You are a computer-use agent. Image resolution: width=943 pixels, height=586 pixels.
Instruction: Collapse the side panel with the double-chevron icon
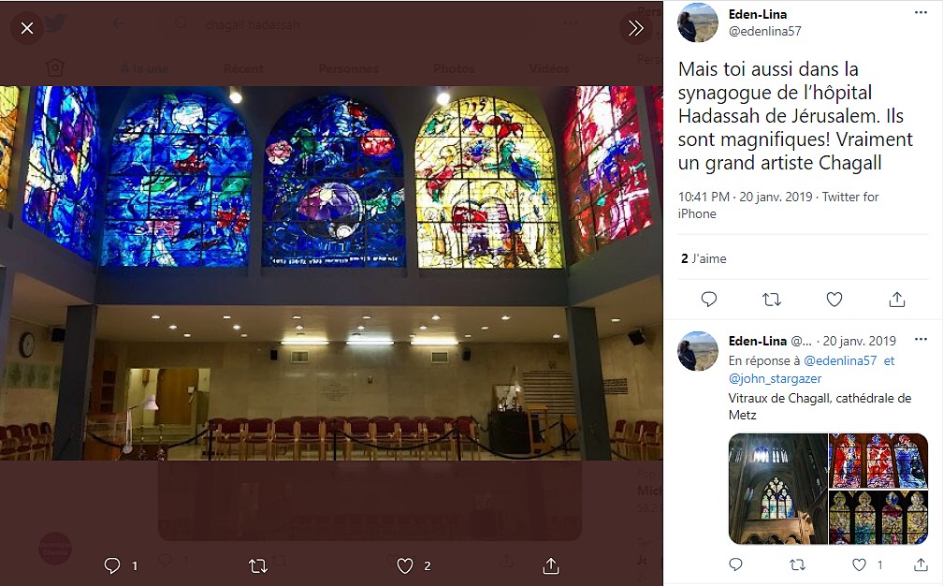click(636, 28)
